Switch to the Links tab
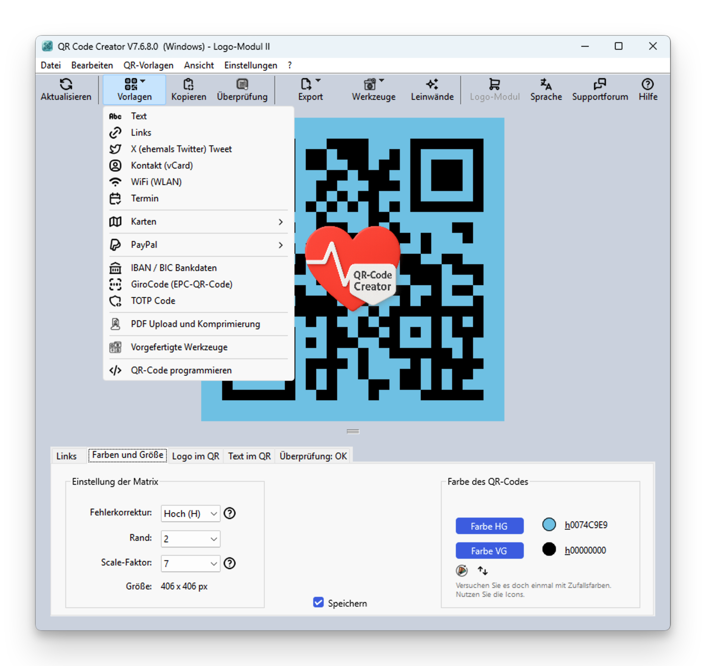706x666 pixels. [66, 456]
